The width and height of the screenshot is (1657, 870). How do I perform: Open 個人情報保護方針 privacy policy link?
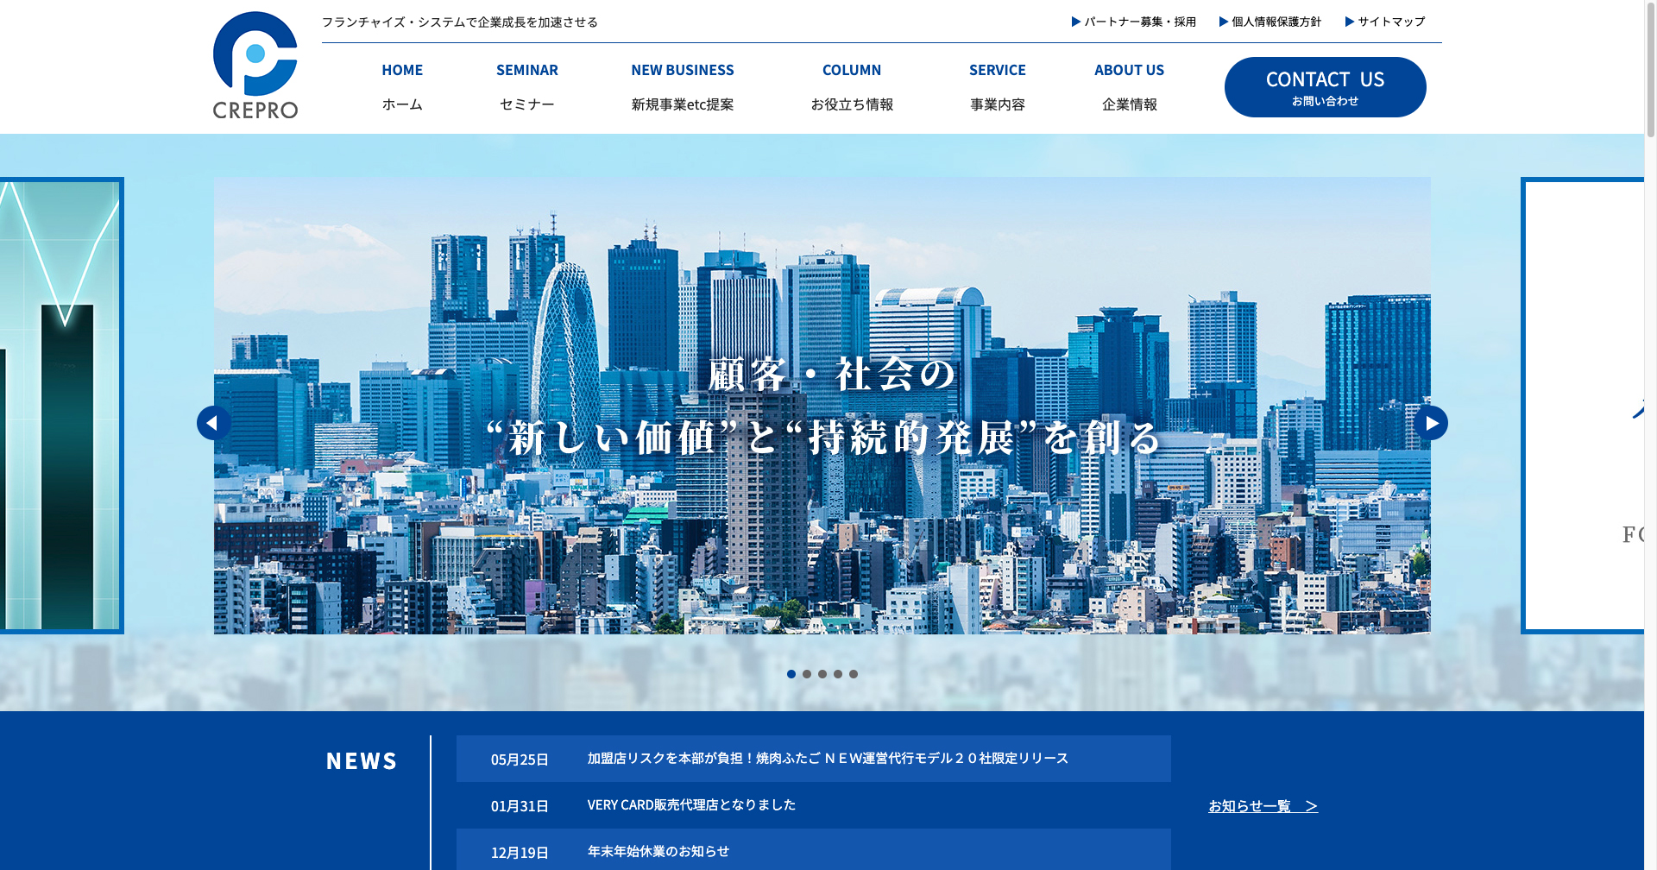pyautogui.click(x=1270, y=22)
